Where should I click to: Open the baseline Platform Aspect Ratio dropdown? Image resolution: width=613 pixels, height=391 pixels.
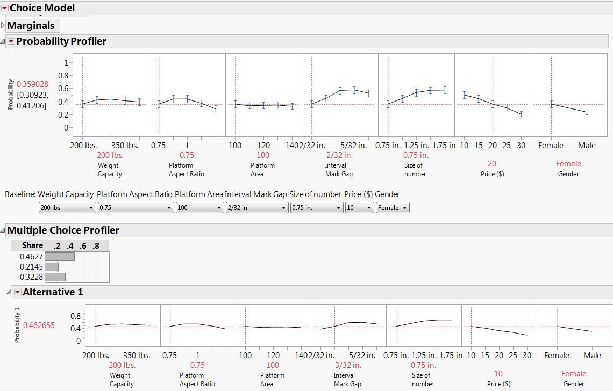click(136, 208)
